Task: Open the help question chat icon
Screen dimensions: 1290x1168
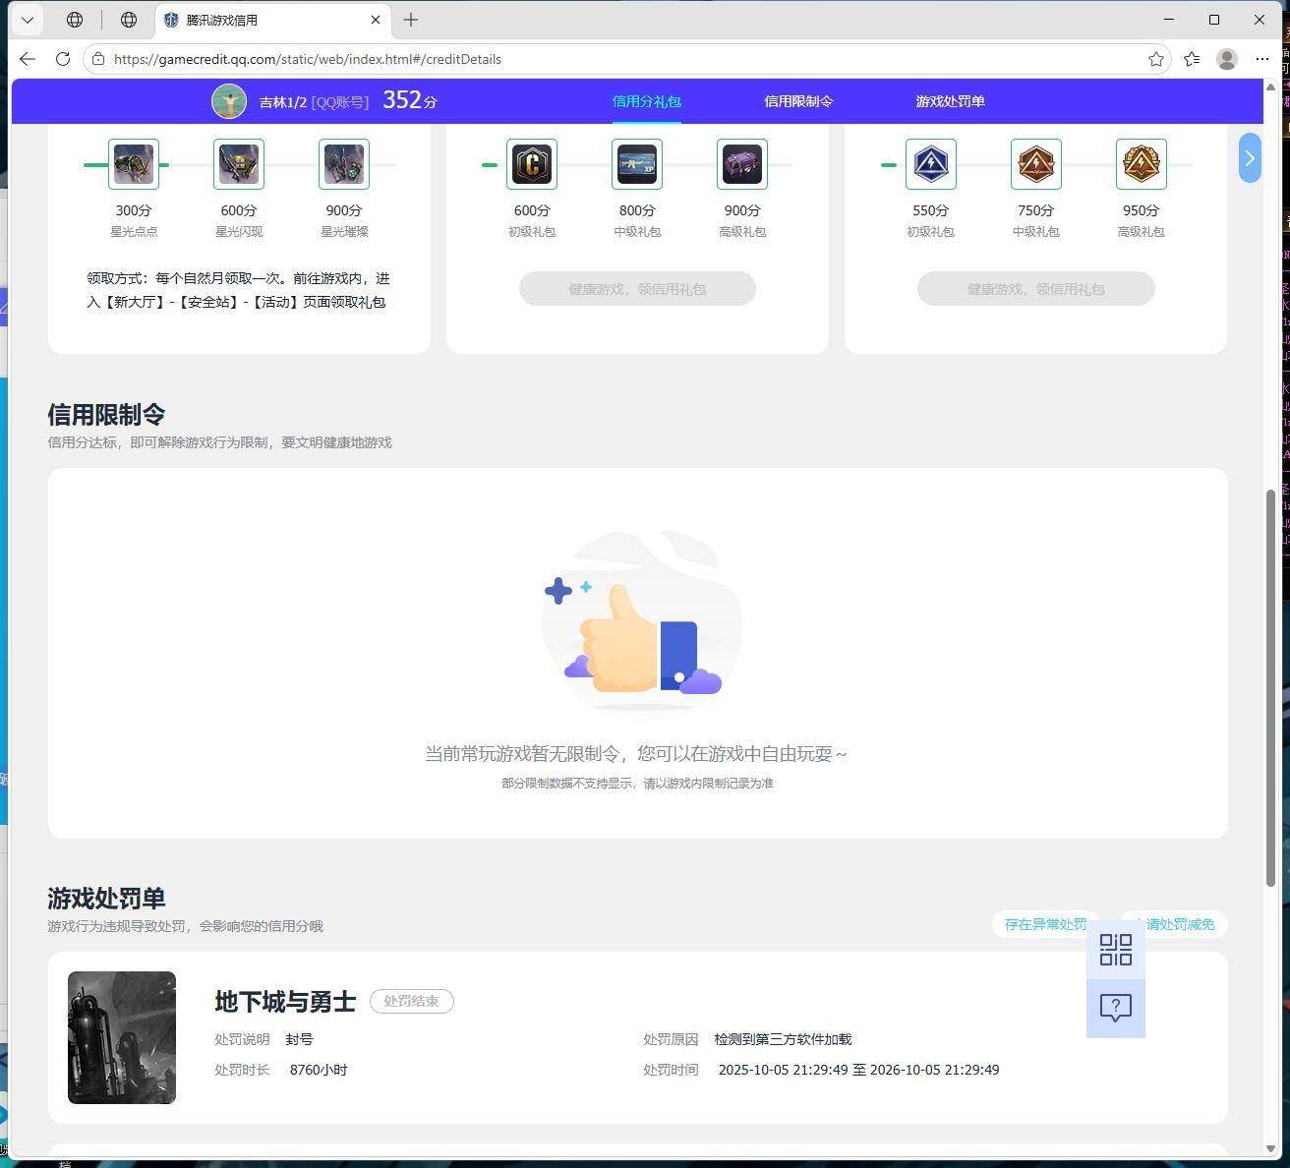Action: pos(1116,1008)
